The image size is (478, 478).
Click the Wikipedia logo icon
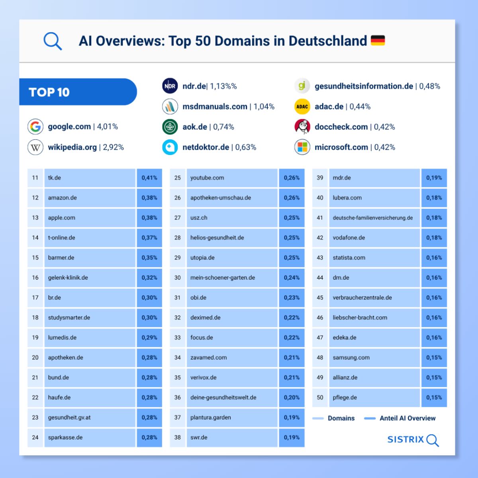(x=35, y=147)
